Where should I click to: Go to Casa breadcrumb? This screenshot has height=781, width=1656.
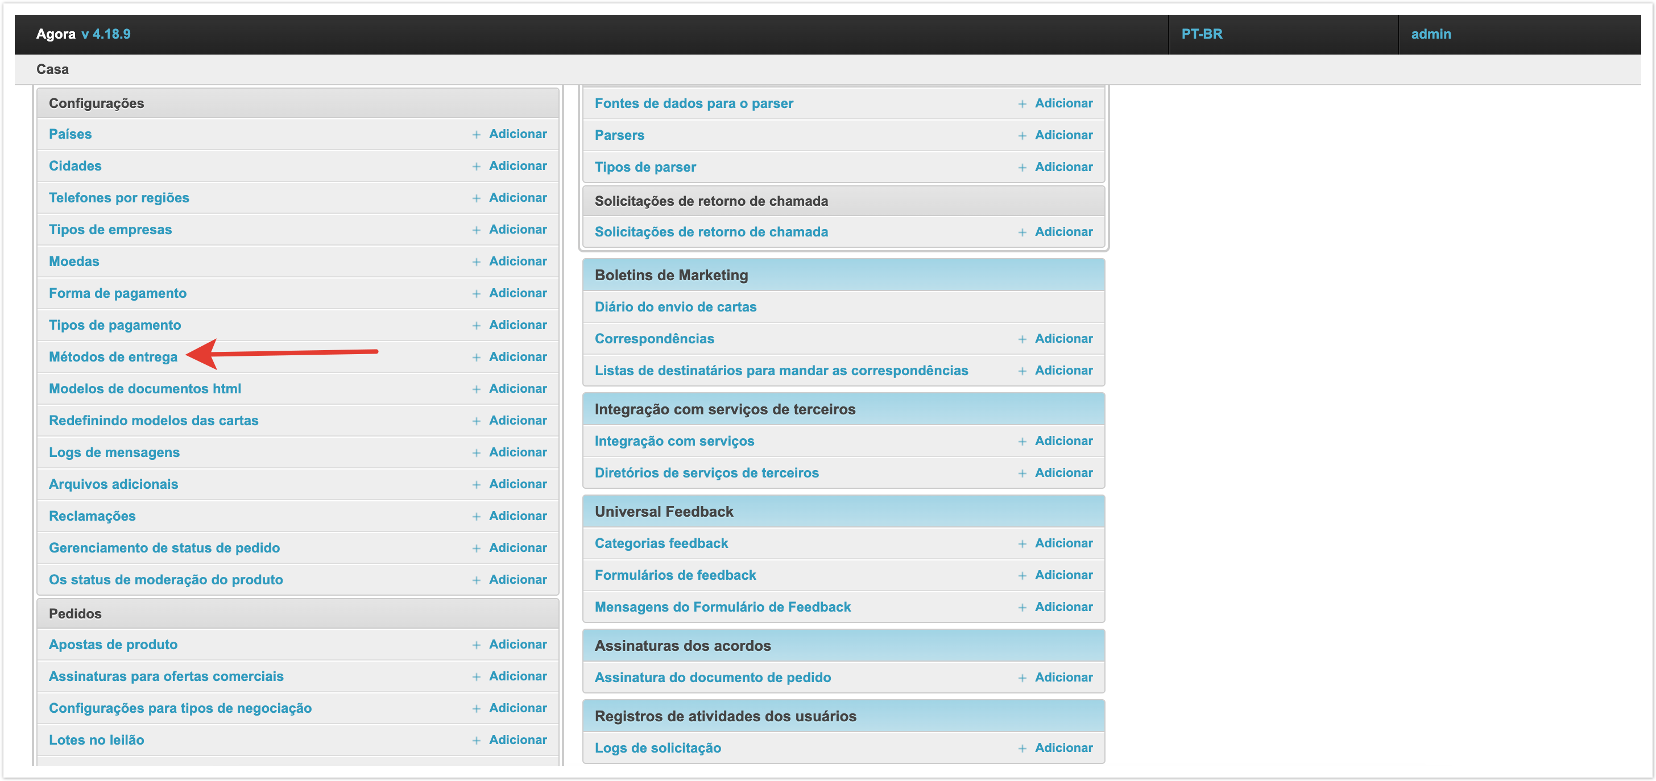coord(52,69)
